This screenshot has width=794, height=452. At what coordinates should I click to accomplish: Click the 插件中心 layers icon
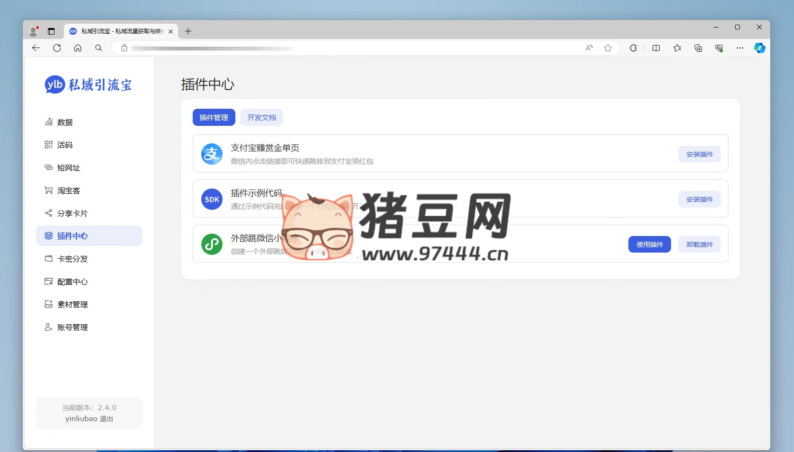48,236
